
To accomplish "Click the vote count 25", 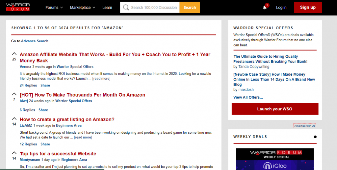I will click(x=14, y=59).
